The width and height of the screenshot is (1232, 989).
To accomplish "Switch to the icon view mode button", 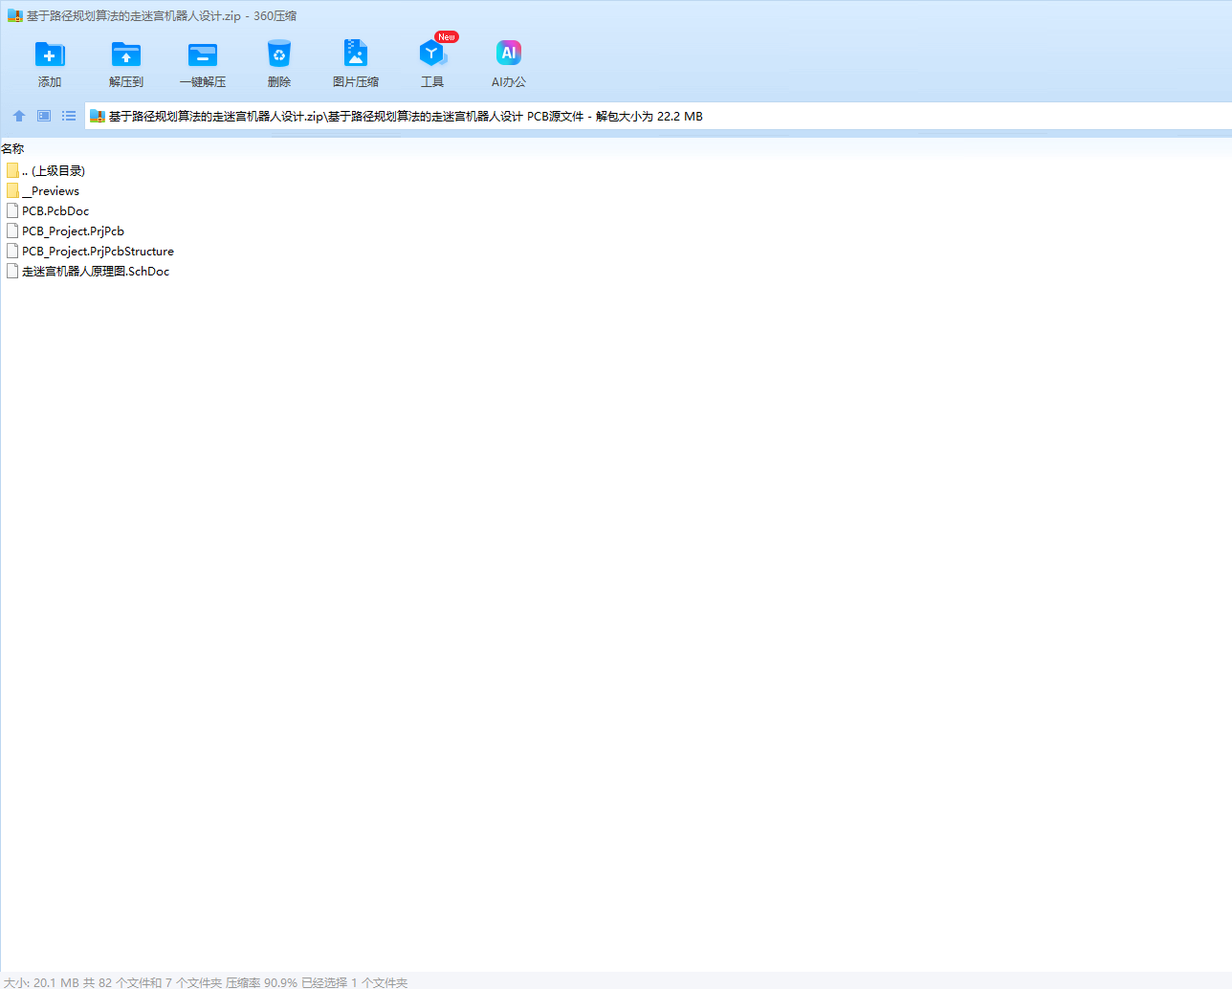I will [x=44, y=116].
